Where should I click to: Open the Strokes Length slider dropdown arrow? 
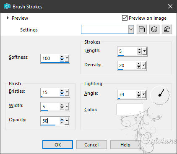pos(144,51)
